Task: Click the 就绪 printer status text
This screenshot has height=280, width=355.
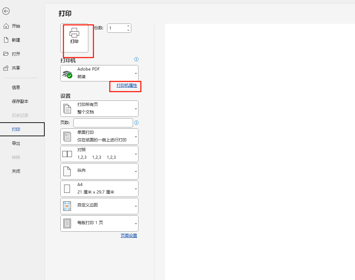Action: tap(82, 77)
